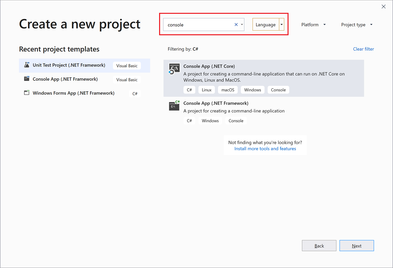Click the C# tag on Console App (.NET Core)
Image resolution: width=393 pixels, height=268 pixels.
pyautogui.click(x=189, y=90)
